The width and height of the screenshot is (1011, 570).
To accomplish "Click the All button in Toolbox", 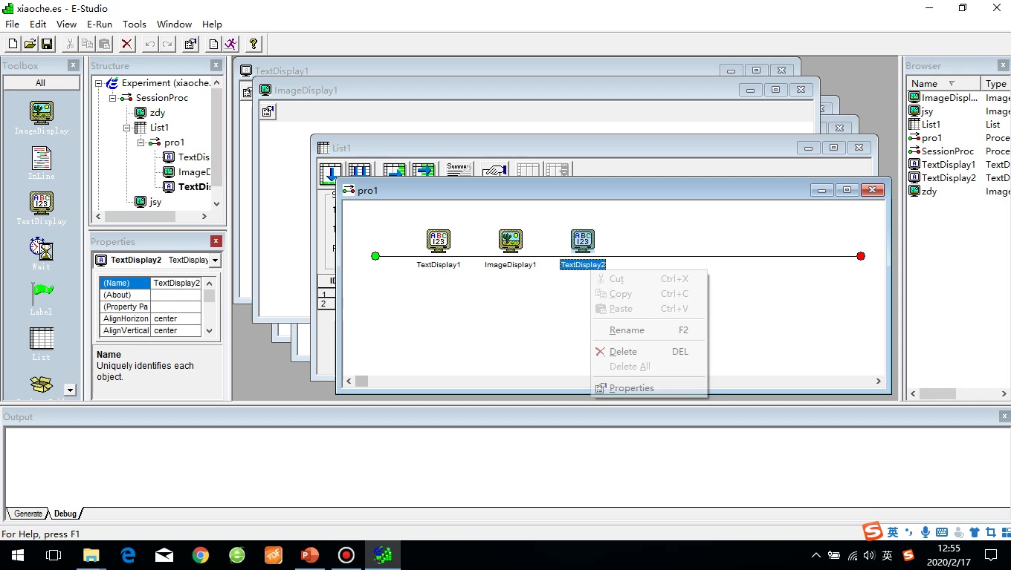I will coord(41,82).
